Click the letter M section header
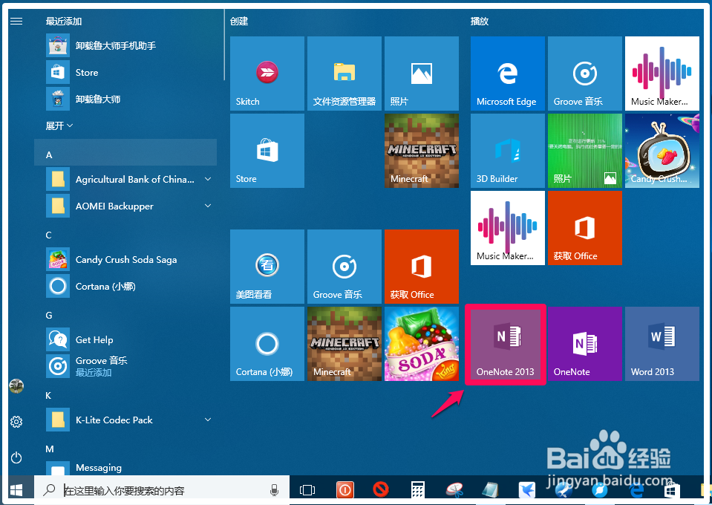Screen dimensions: 712x505 (x=50, y=449)
